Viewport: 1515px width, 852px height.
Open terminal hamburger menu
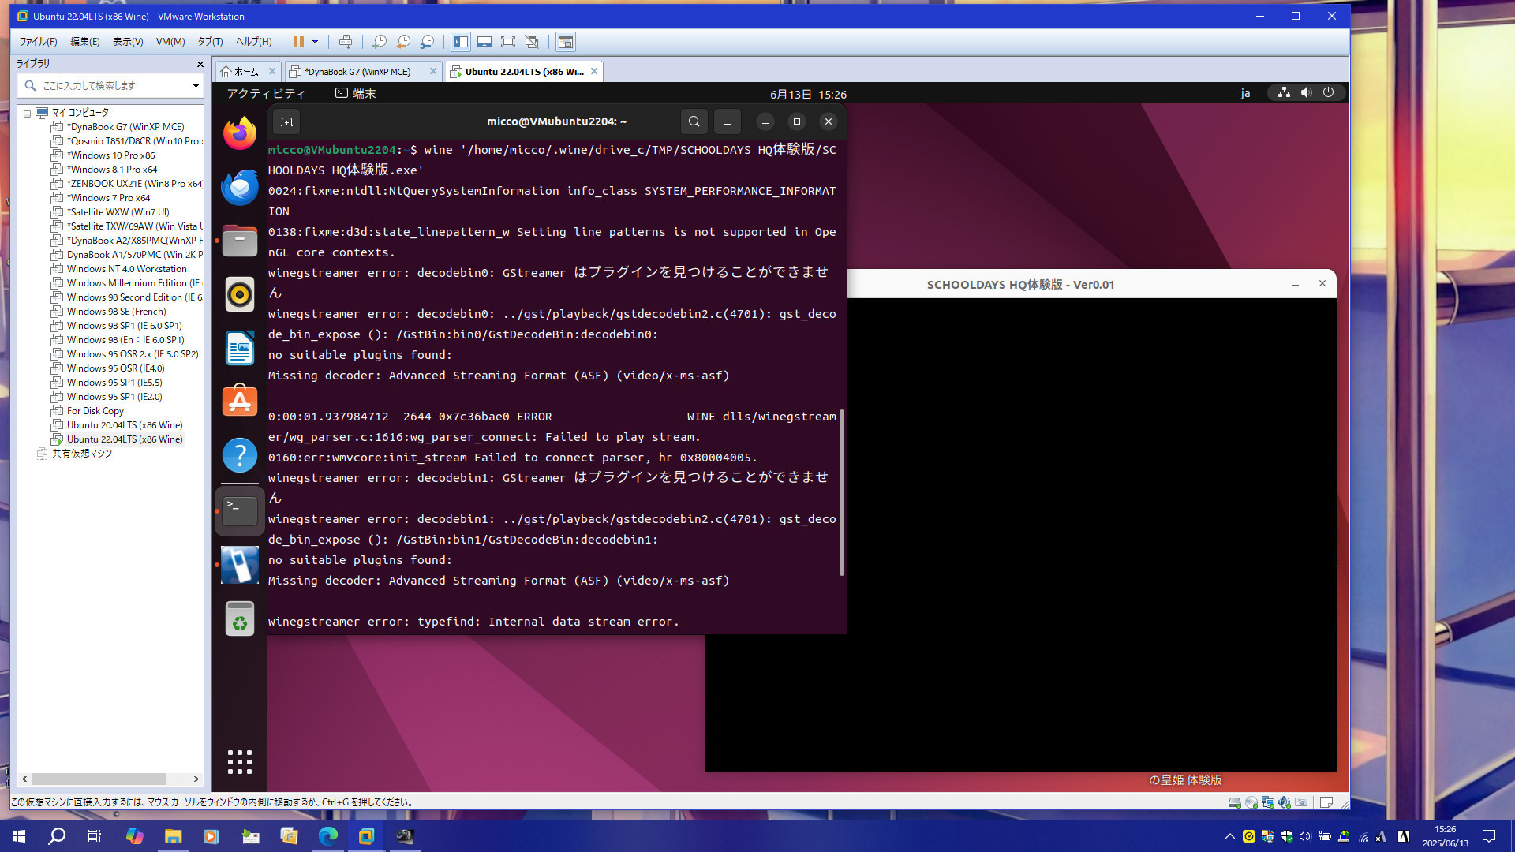pos(728,121)
